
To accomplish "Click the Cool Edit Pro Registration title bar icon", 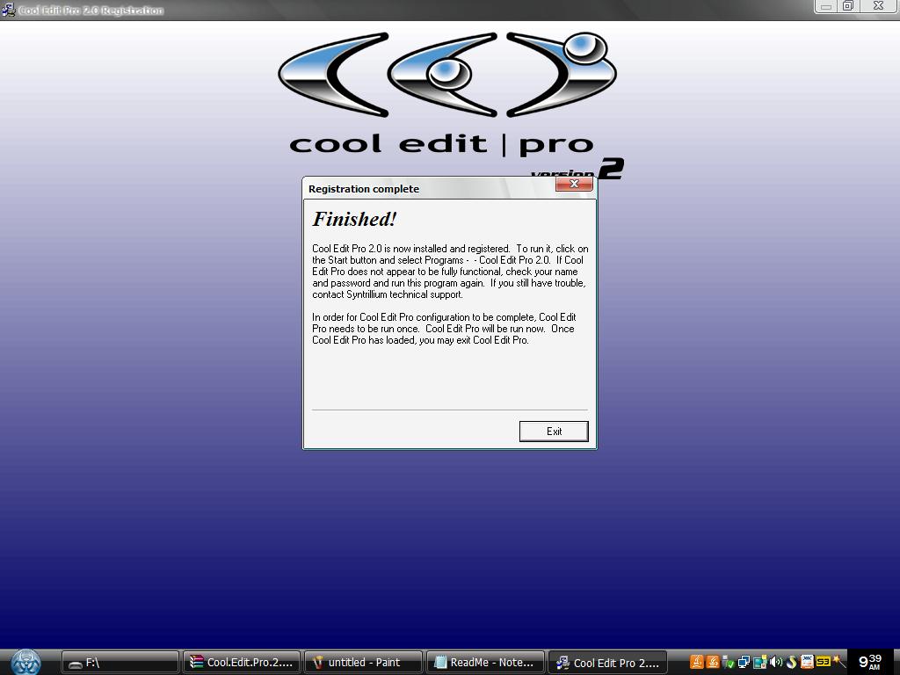I will pos(8,10).
